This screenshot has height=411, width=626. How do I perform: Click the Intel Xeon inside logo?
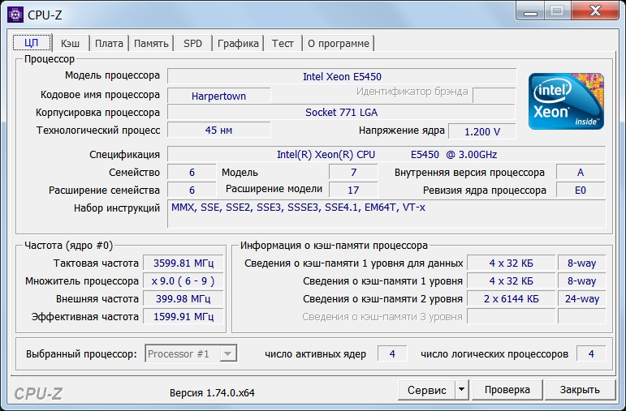[566, 101]
